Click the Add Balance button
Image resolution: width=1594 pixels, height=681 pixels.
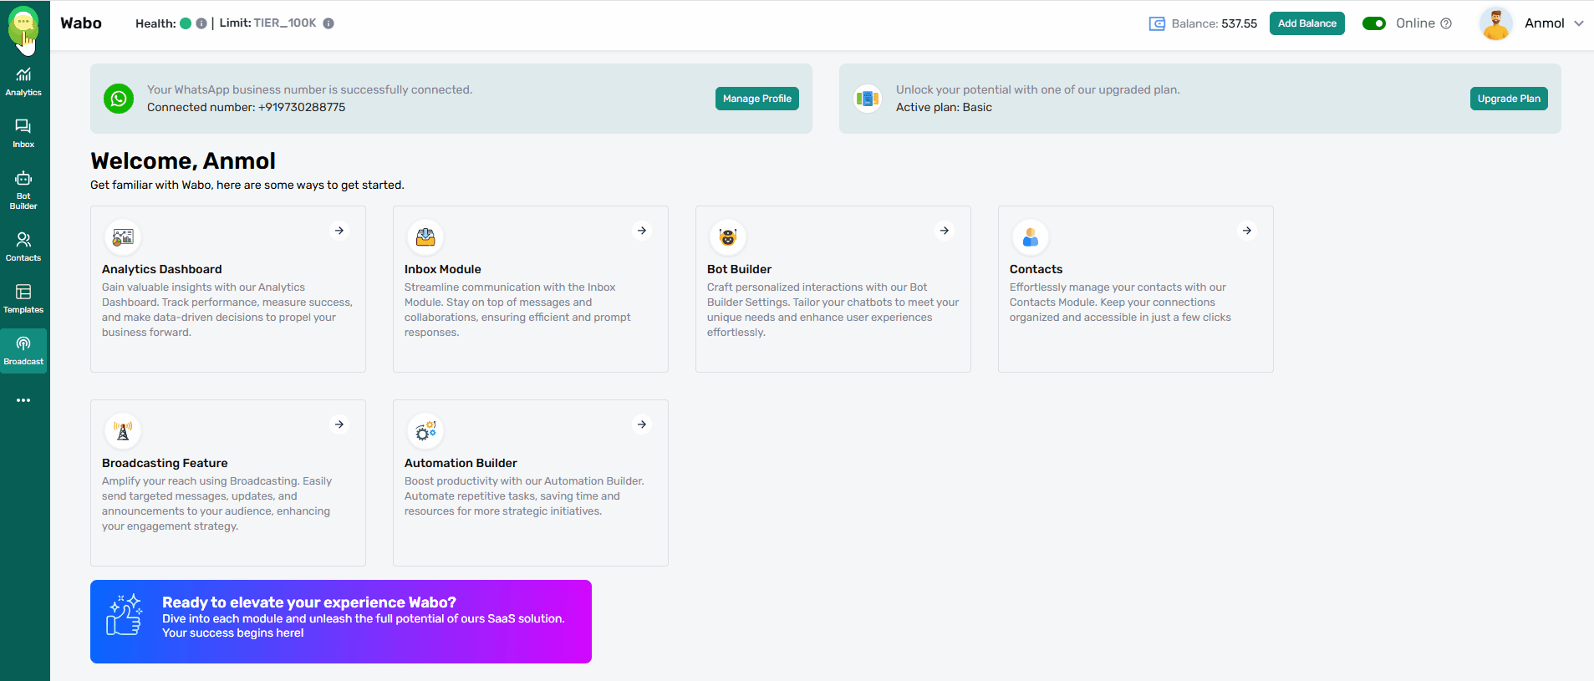click(1306, 23)
